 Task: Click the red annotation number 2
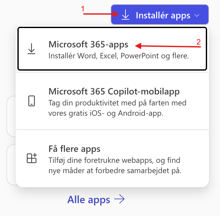tap(199, 42)
